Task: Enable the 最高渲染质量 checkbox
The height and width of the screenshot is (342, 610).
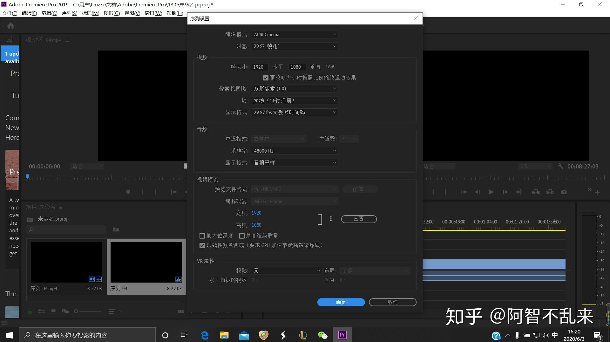Action: point(242,236)
